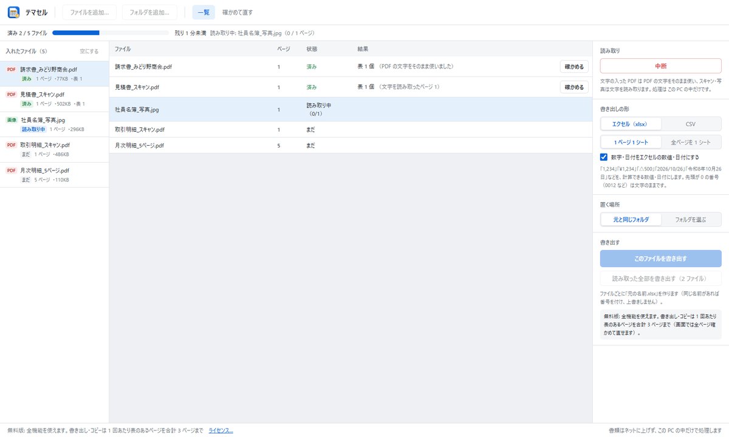This screenshot has width=729, height=437.
Task: Click the 済み 2 / 5 ファイル progress label
Action: pyautogui.click(x=27, y=33)
